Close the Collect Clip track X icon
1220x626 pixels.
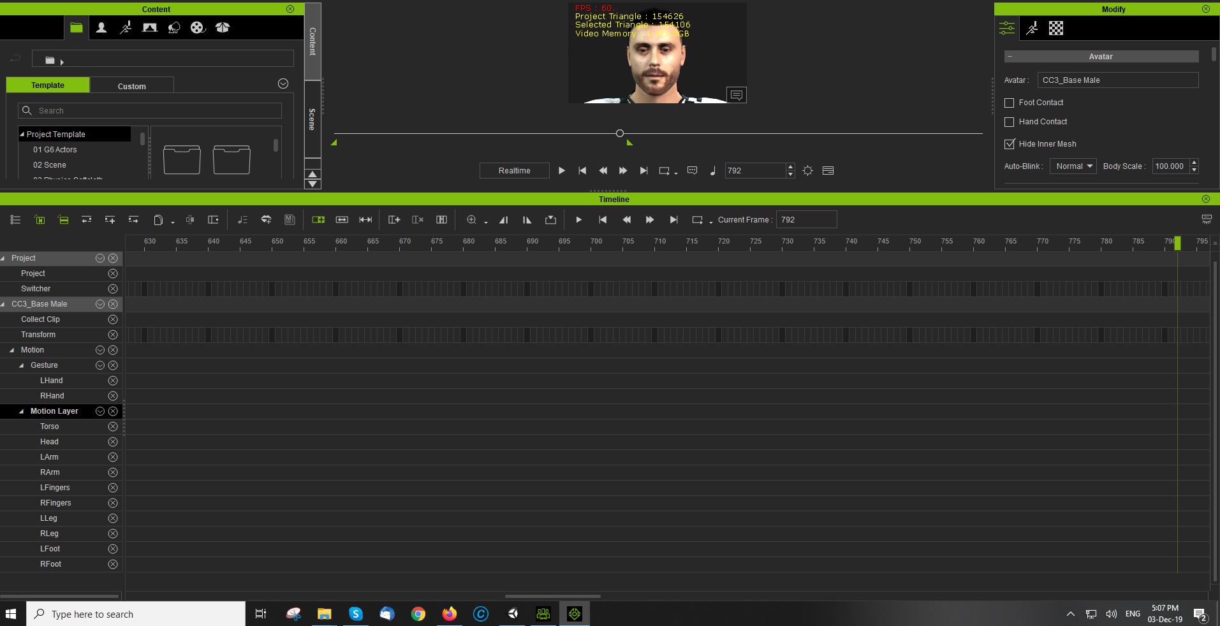tap(113, 319)
